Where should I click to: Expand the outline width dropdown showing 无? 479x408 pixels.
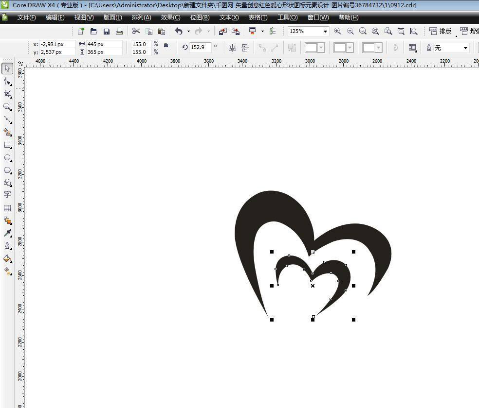tap(465, 48)
